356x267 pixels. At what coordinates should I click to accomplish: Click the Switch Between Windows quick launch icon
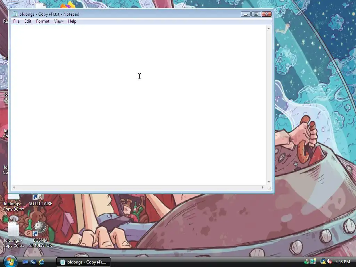[x=33, y=262]
